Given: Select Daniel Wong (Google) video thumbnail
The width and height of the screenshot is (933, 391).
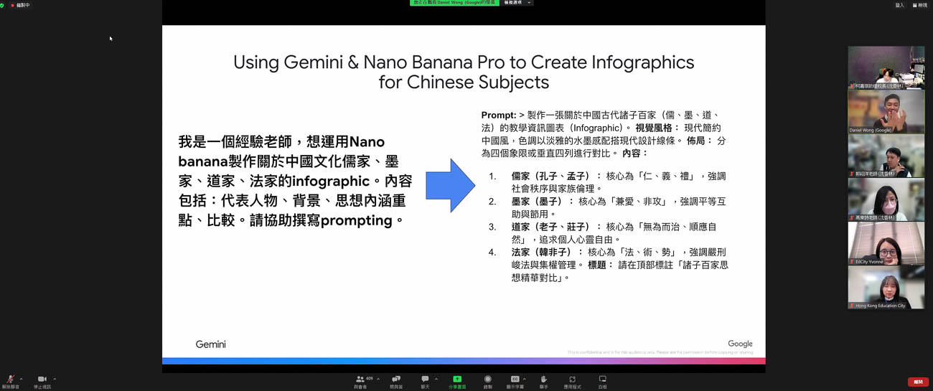Looking at the screenshot, I should 886,112.
